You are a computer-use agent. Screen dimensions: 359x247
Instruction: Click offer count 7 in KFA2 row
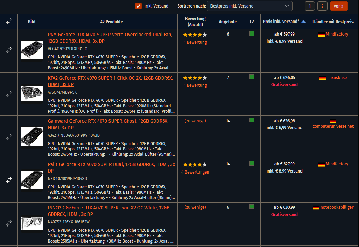click(x=228, y=78)
